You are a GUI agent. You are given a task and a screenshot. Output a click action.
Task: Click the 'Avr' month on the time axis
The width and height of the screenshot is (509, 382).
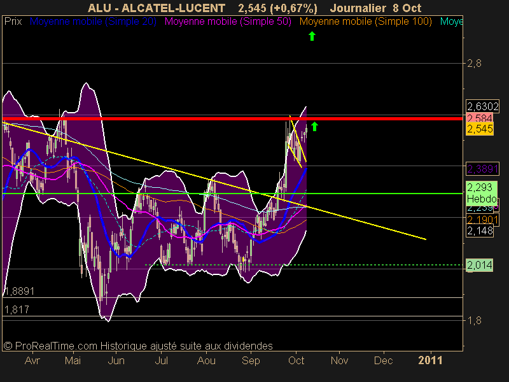tap(32, 360)
